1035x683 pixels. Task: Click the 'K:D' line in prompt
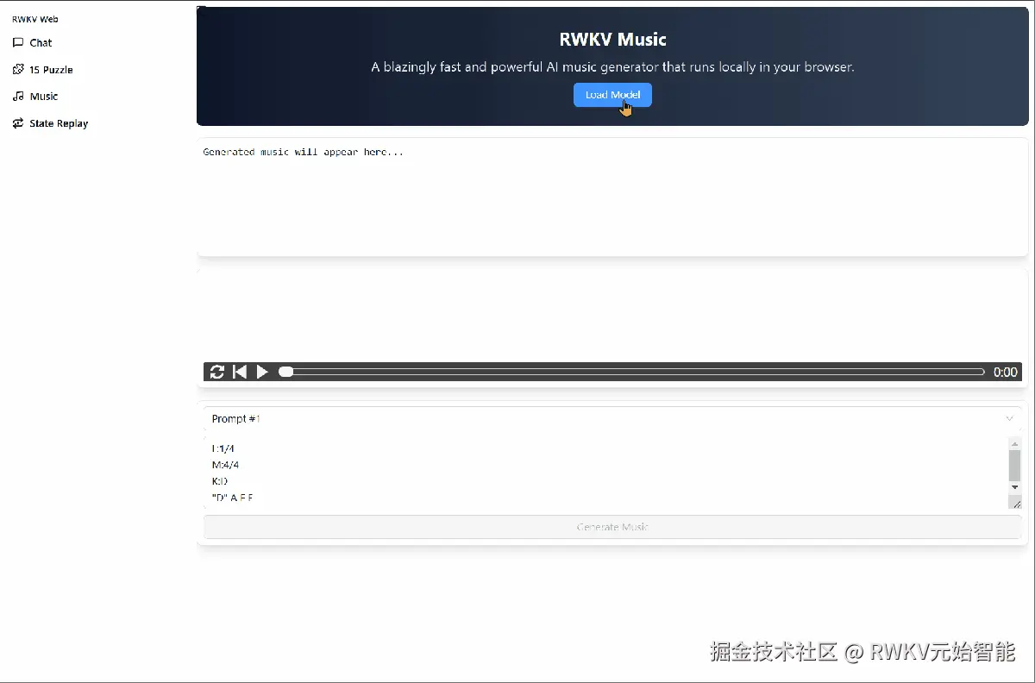coord(220,481)
